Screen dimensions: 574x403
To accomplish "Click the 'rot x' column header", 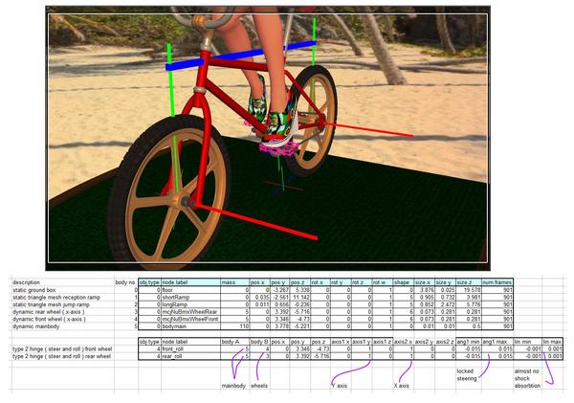I will 320,282.
